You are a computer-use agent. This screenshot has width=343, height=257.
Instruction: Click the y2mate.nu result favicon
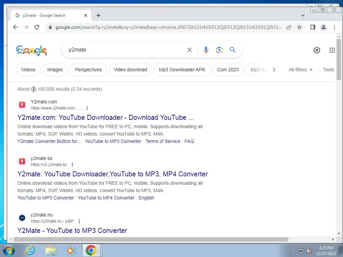[x=22, y=218]
